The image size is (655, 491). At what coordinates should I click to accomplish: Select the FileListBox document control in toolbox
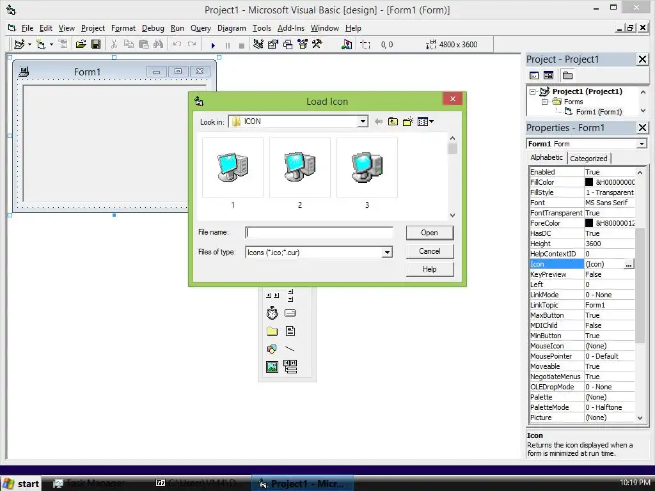(290, 331)
